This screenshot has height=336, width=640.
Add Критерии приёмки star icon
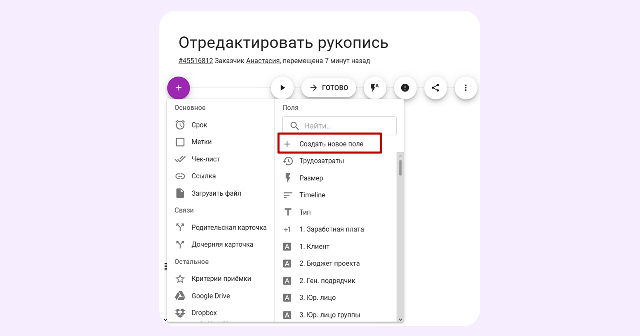[x=180, y=279]
